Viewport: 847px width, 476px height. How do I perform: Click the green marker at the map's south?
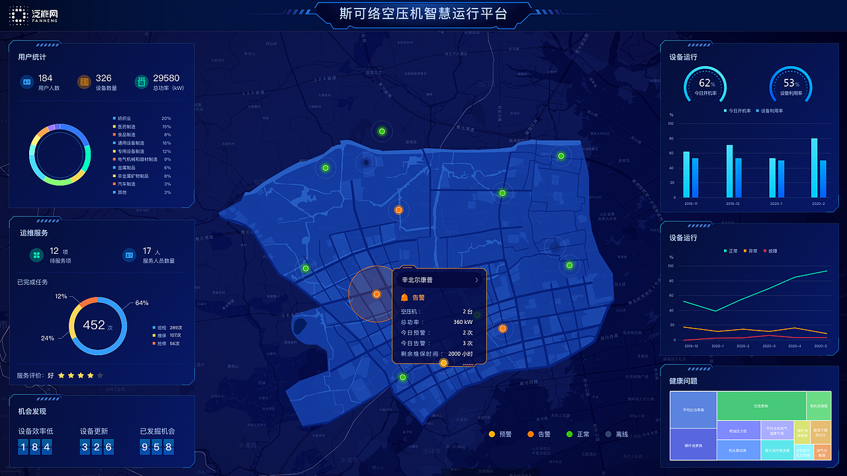pos(402,377)
